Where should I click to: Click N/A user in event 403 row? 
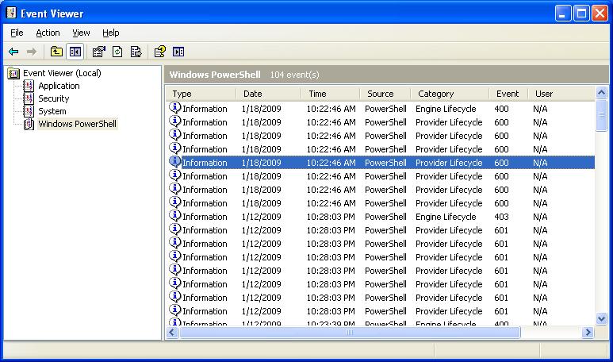[x=540, y=217]
